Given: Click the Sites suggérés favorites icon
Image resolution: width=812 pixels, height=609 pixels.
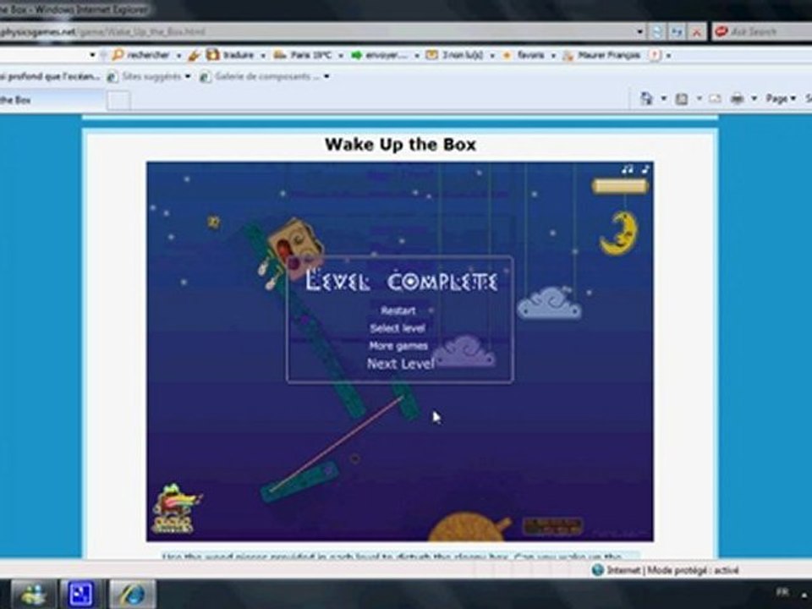Looking at the screenshot, I should point(112,77).
